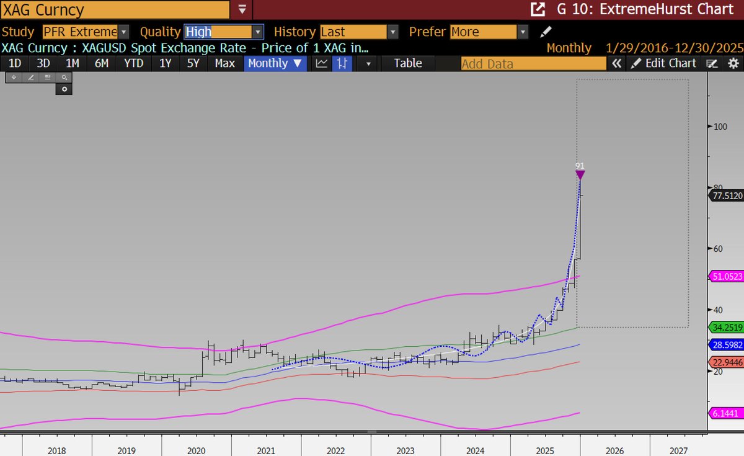744x456 pixels.
Task: Open the Table view
Action: (x=407, y=63)
